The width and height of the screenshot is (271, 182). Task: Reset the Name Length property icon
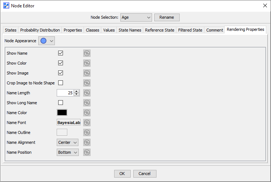(x=87, y=93)
